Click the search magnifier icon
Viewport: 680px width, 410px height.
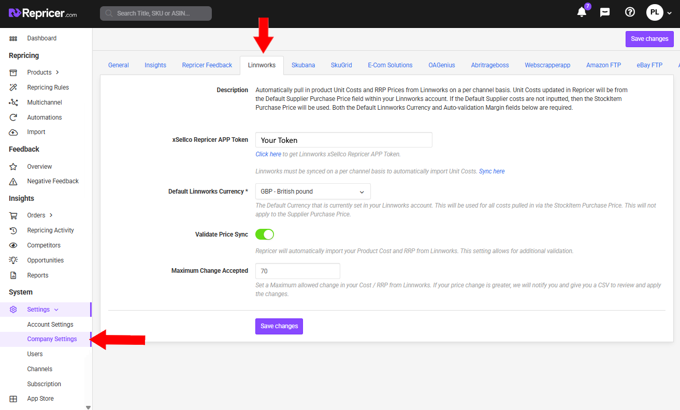coord(109,13)
